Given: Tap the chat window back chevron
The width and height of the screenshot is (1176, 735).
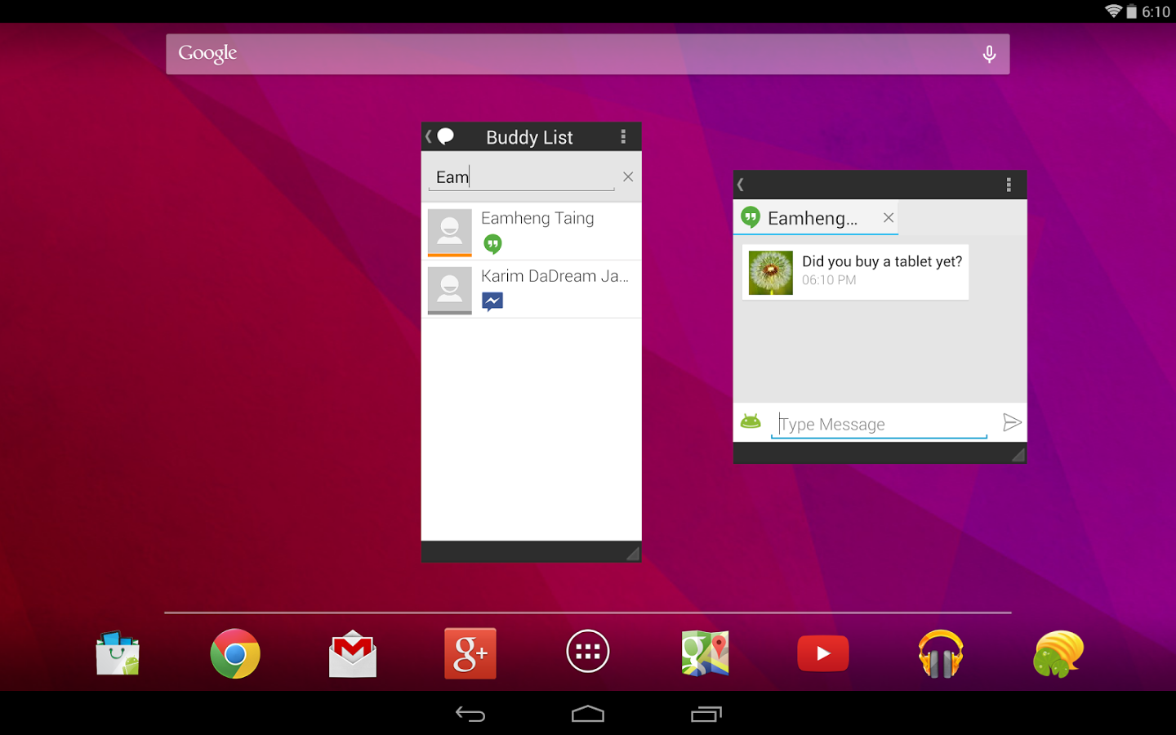Looking at the screenshot, I should [741, 185].
